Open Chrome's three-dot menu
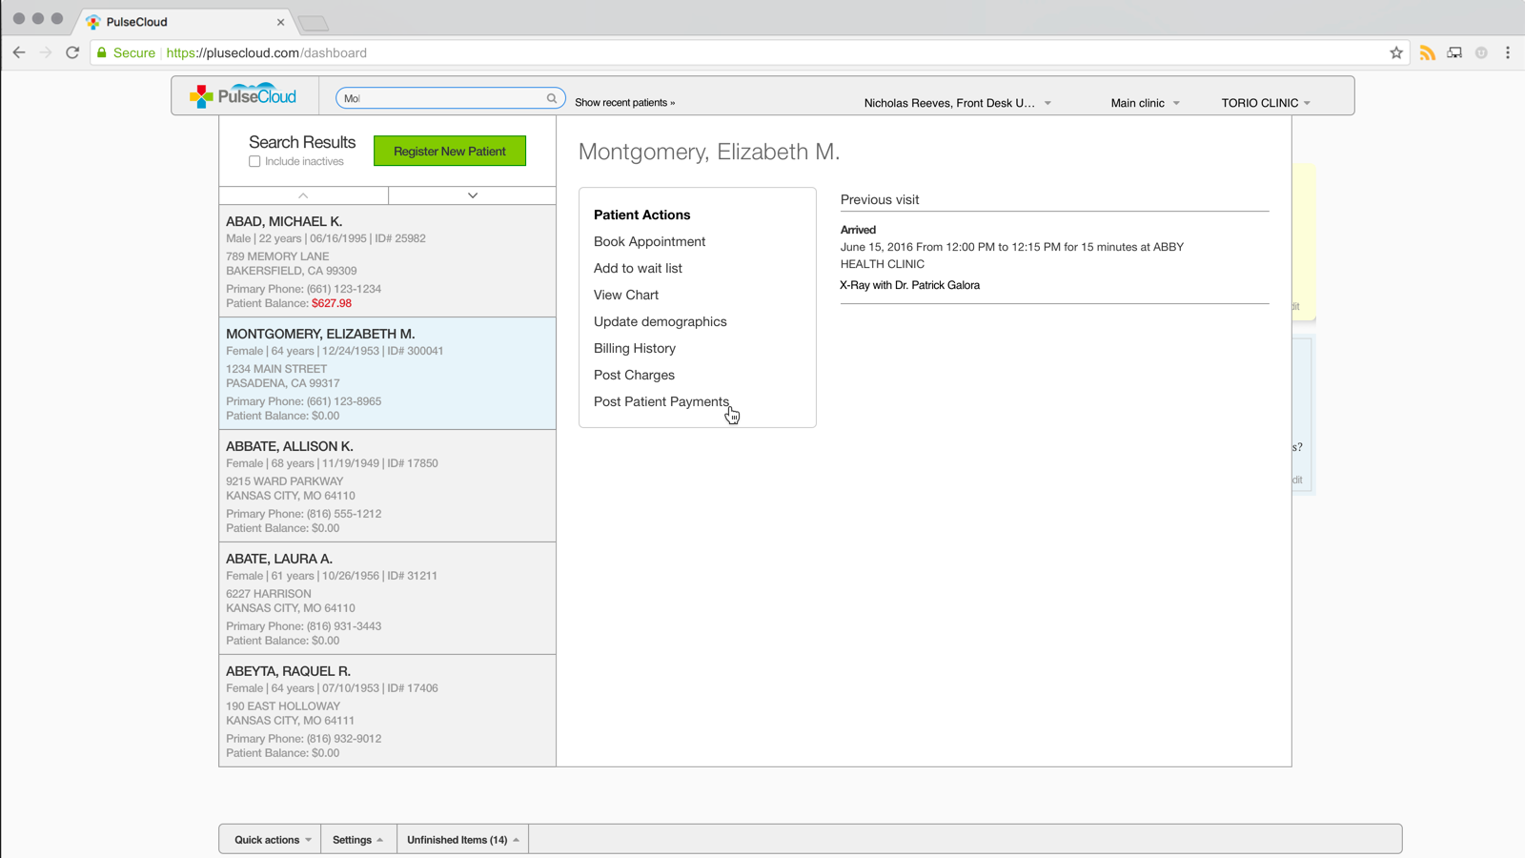The width and height of the screenshot is (1525, 858). pyautogui.click(x=1507, y=53)
